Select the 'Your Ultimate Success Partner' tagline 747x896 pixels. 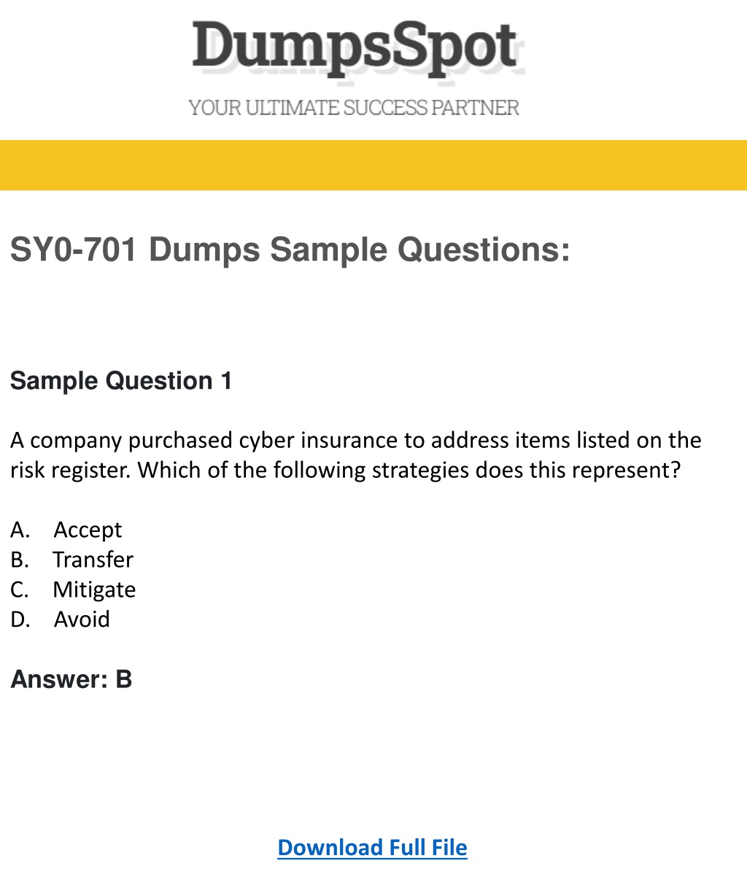354,108
